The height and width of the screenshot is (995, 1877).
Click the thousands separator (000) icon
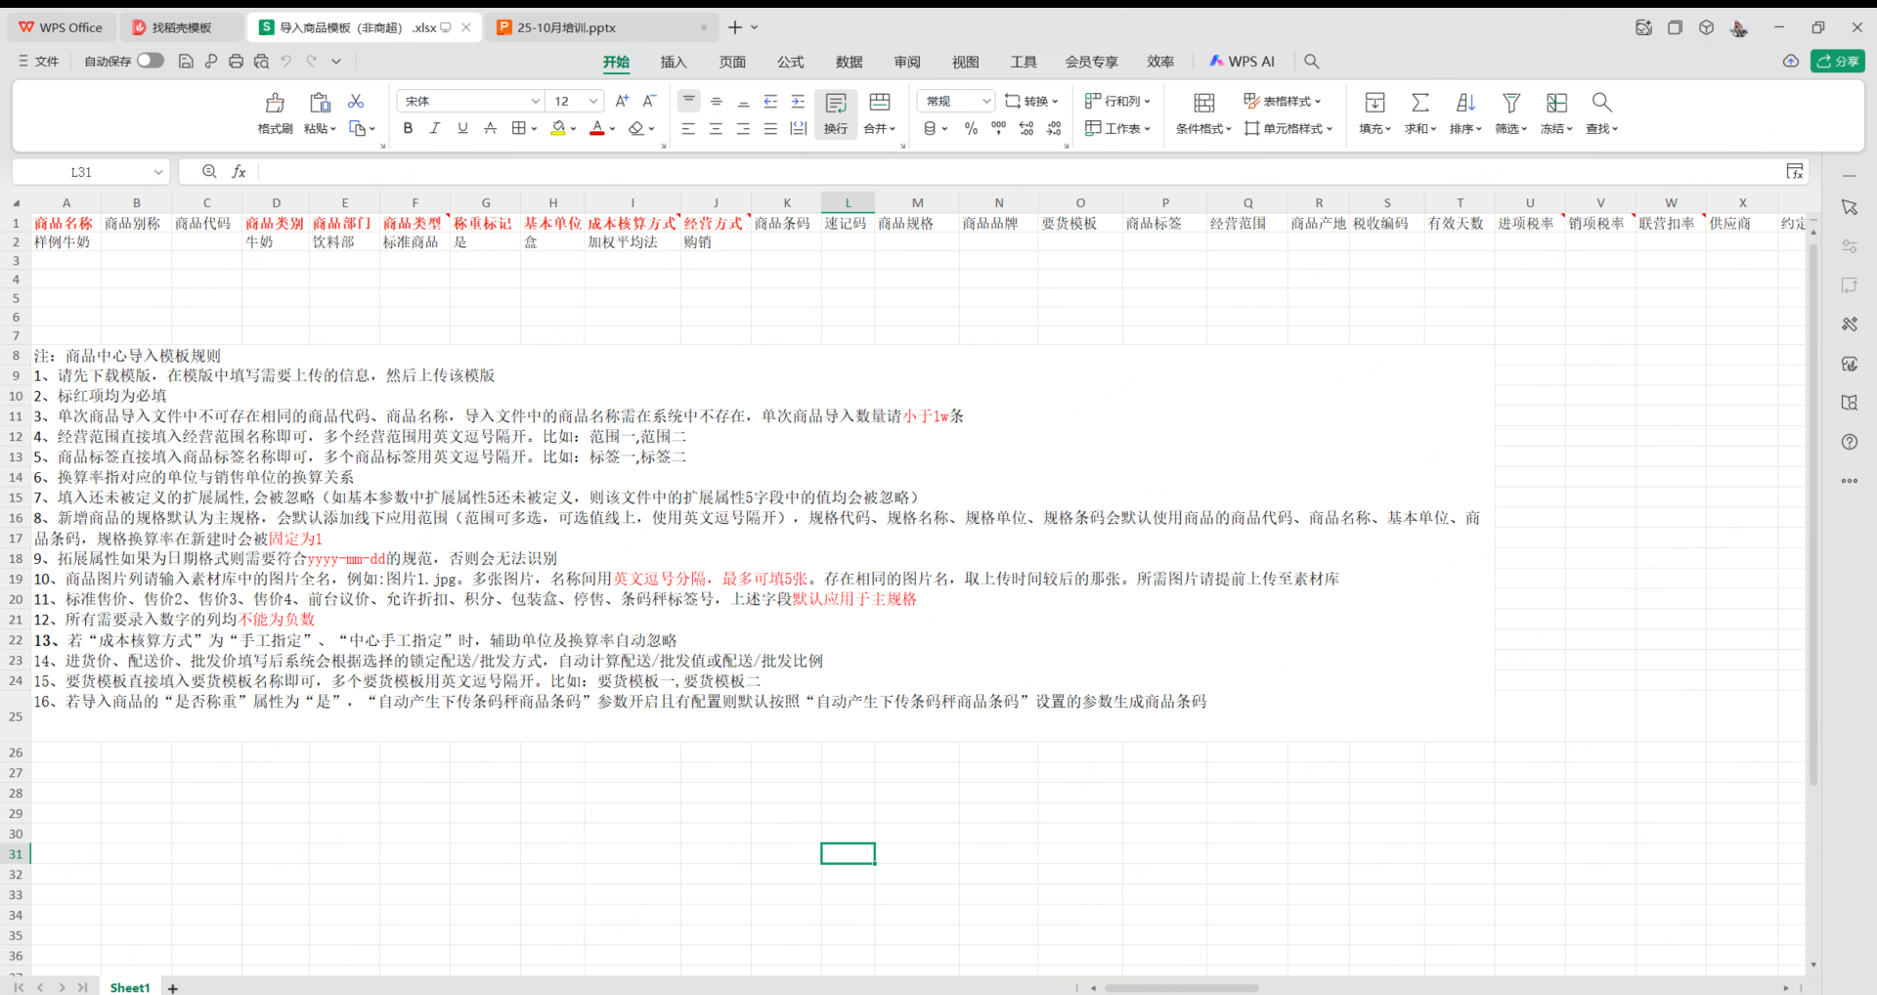(998, 129)
